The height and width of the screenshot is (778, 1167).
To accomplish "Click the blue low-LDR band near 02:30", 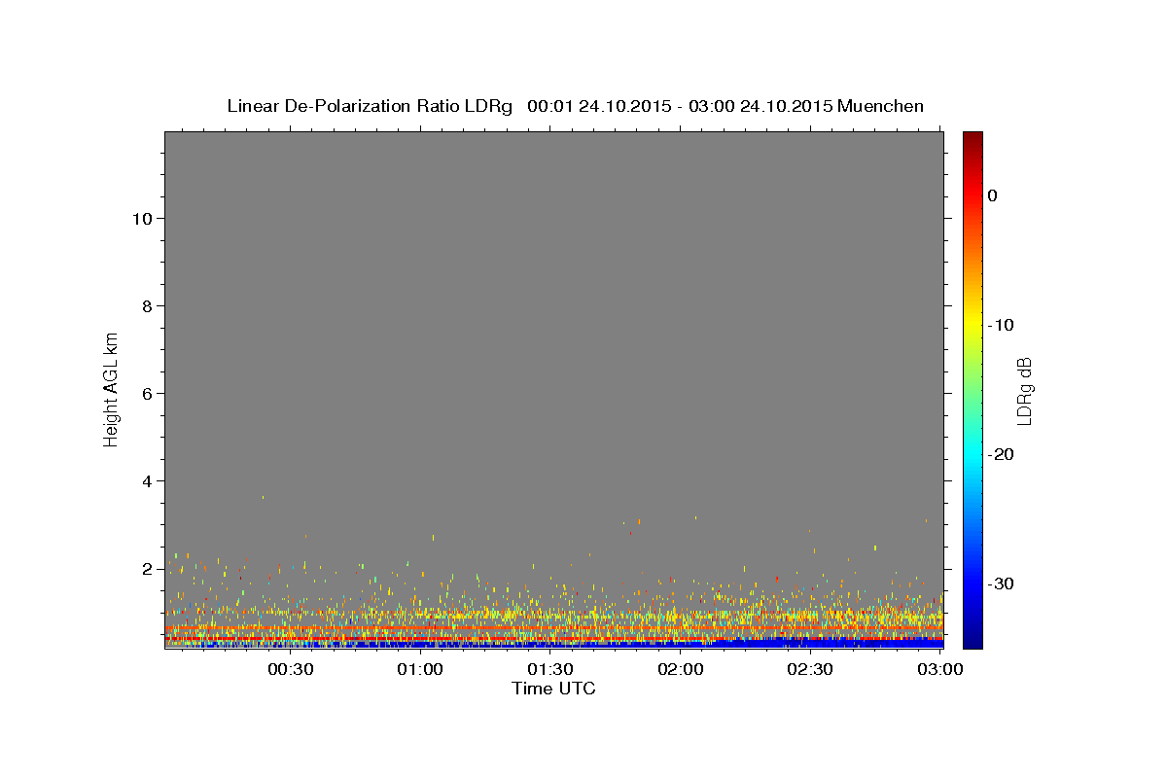I will click(x=810, y=643).
